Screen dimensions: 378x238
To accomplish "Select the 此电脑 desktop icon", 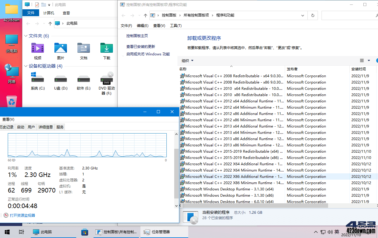I will coord(12,42).
